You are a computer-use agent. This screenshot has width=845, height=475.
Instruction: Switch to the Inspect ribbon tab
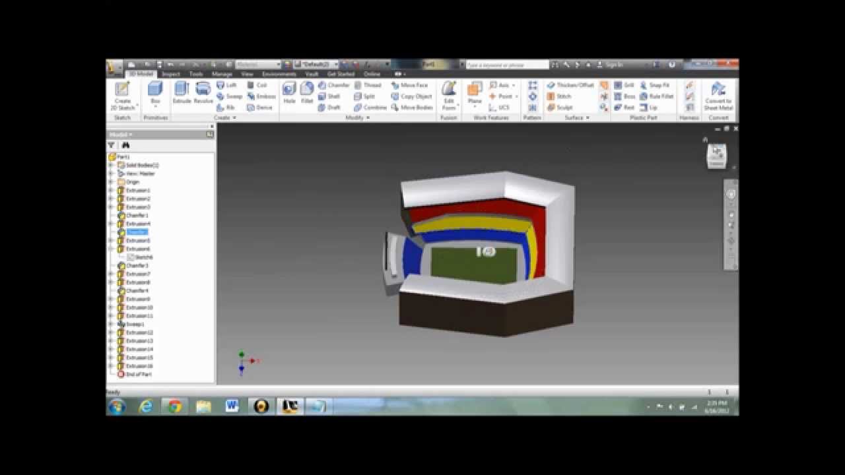(x=171, y=74)
